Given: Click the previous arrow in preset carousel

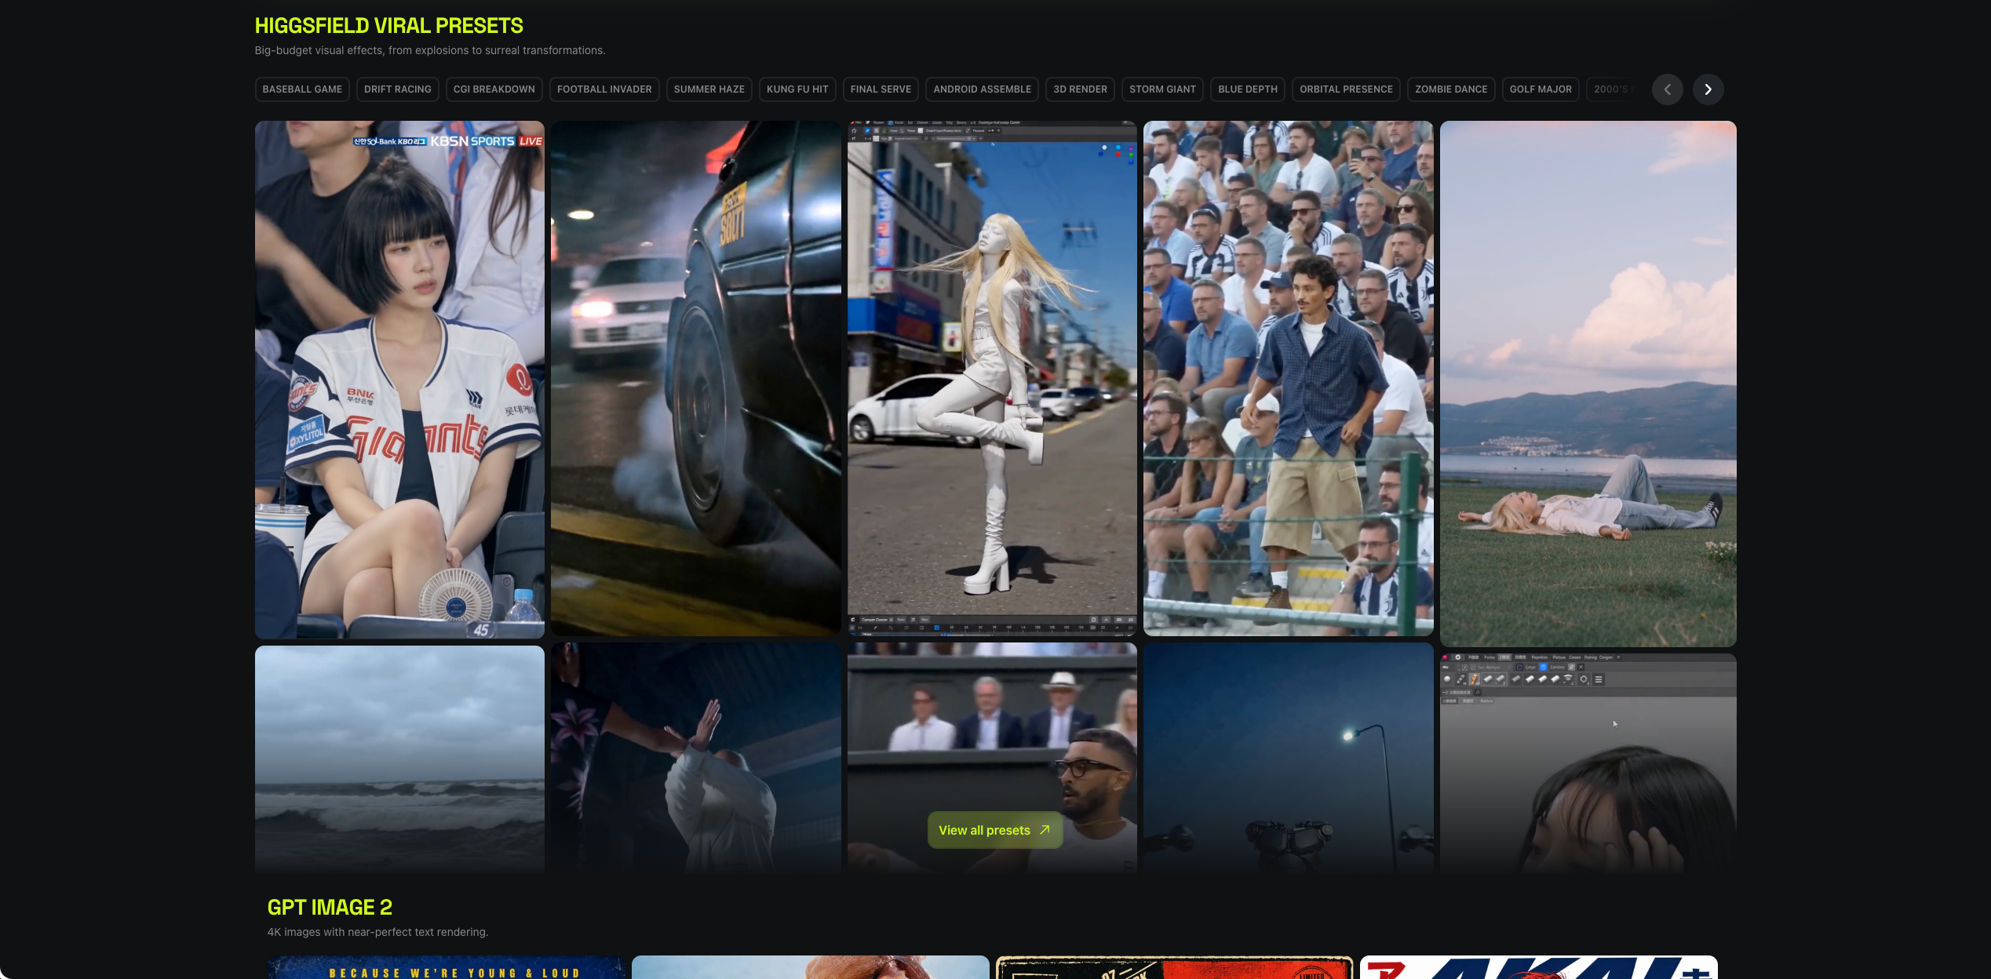Looking at the screenshot, I should [x=1667, y=89].
